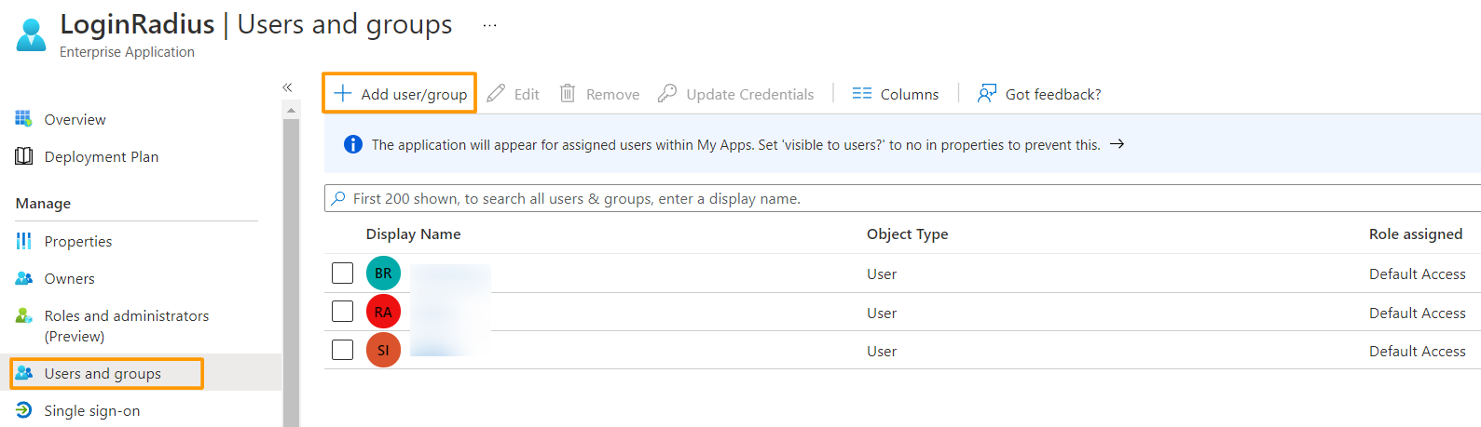This screenshot has width=1481, height=427.
Task: Click the sidebar scrollbar up arrow
Action: pos(291,110)
